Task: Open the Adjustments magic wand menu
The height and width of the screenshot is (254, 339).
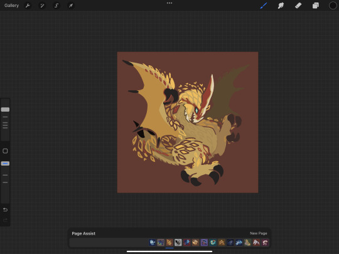Action: tap(42, 6)
